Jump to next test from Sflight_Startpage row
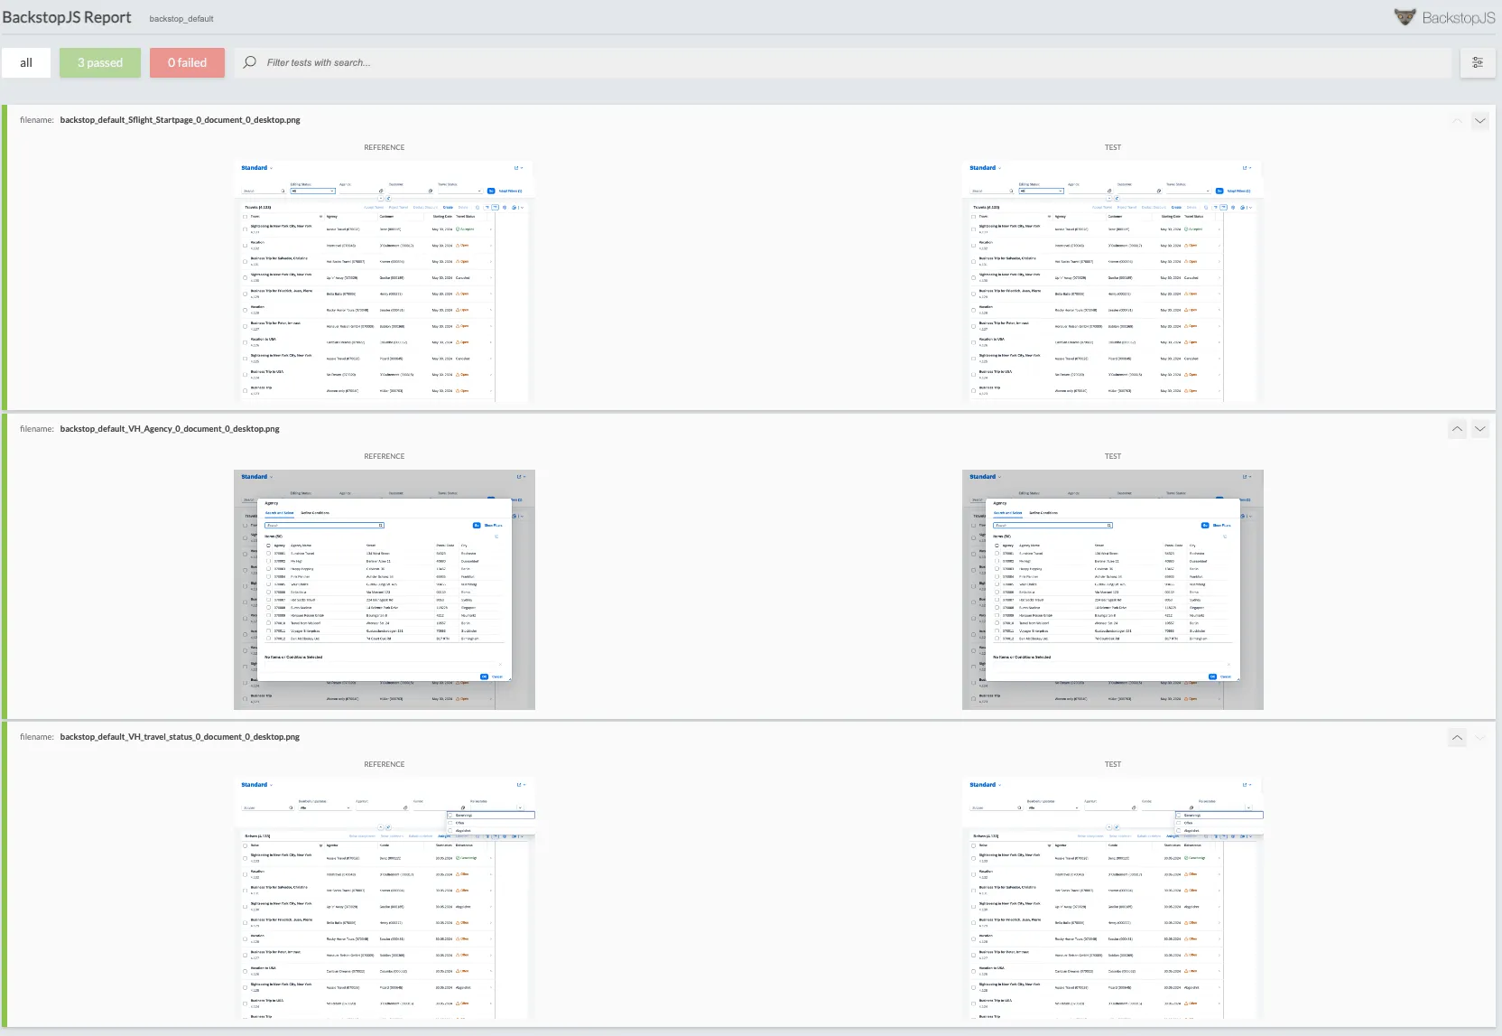Image resolution: width=1502 pixels, height=1036 pixels. click(1479, 120)
